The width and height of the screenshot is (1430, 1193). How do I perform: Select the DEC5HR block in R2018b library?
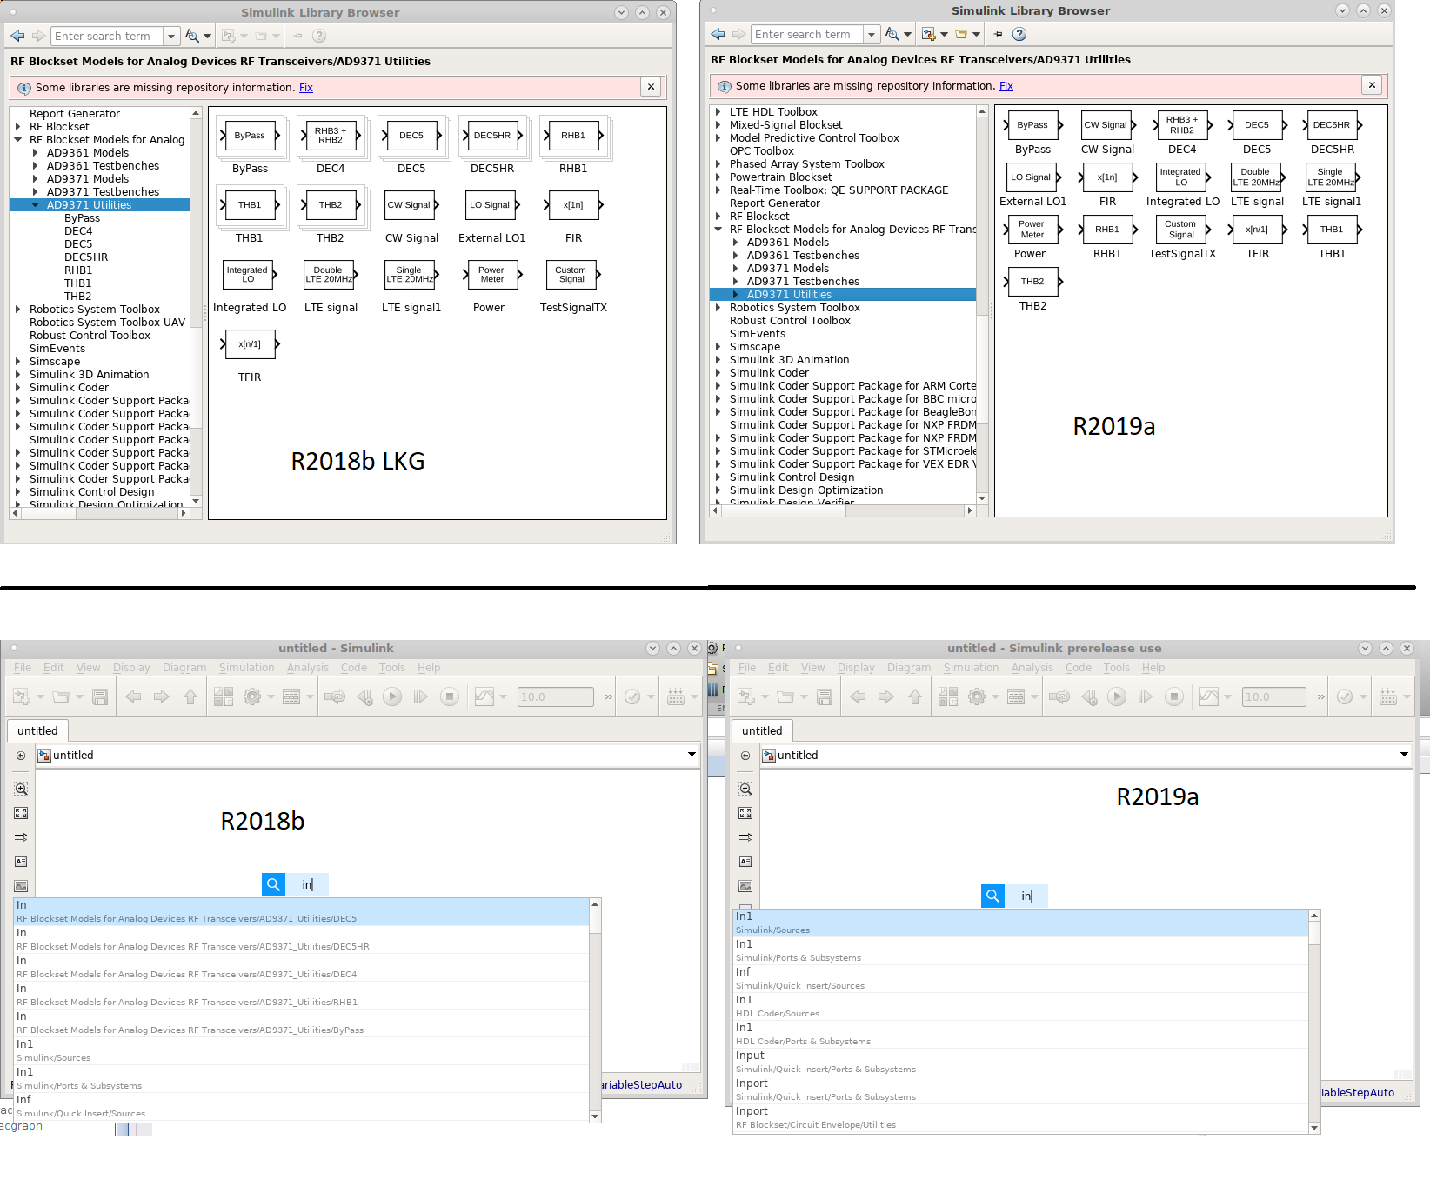pyautogui.click(x=492, y=136)
